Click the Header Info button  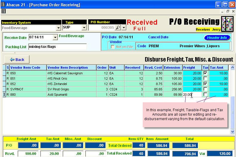coord(217,37)
